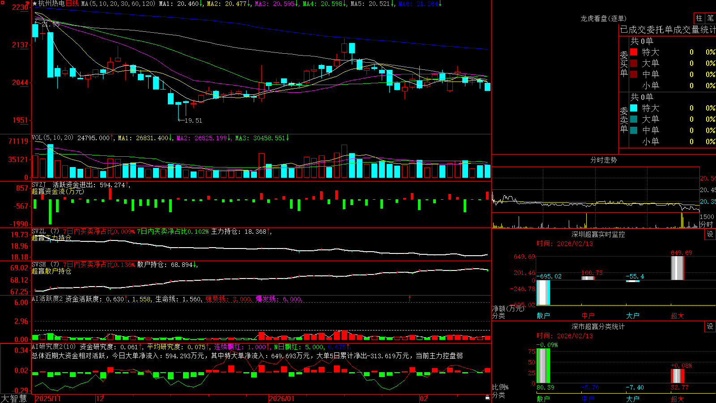Select 超大 category in 分类统计 chart
The image size is (716, 403).
pyautogui.click(x=678, y=399)
